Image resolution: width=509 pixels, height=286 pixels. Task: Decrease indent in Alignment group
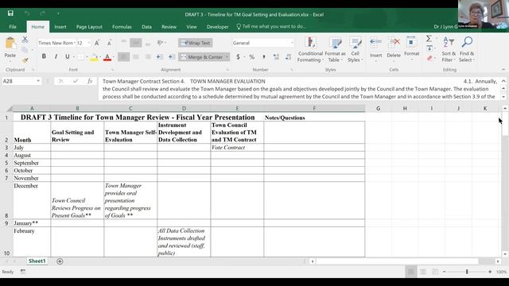[159, 56]
